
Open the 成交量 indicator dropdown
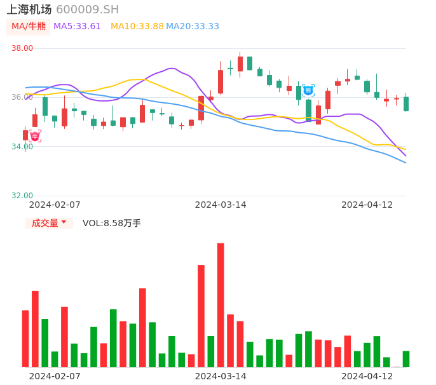coord(49,223)
